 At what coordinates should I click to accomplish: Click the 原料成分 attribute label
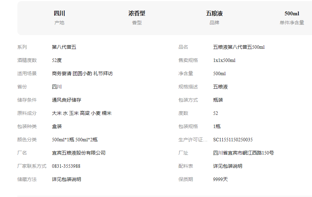27,113
